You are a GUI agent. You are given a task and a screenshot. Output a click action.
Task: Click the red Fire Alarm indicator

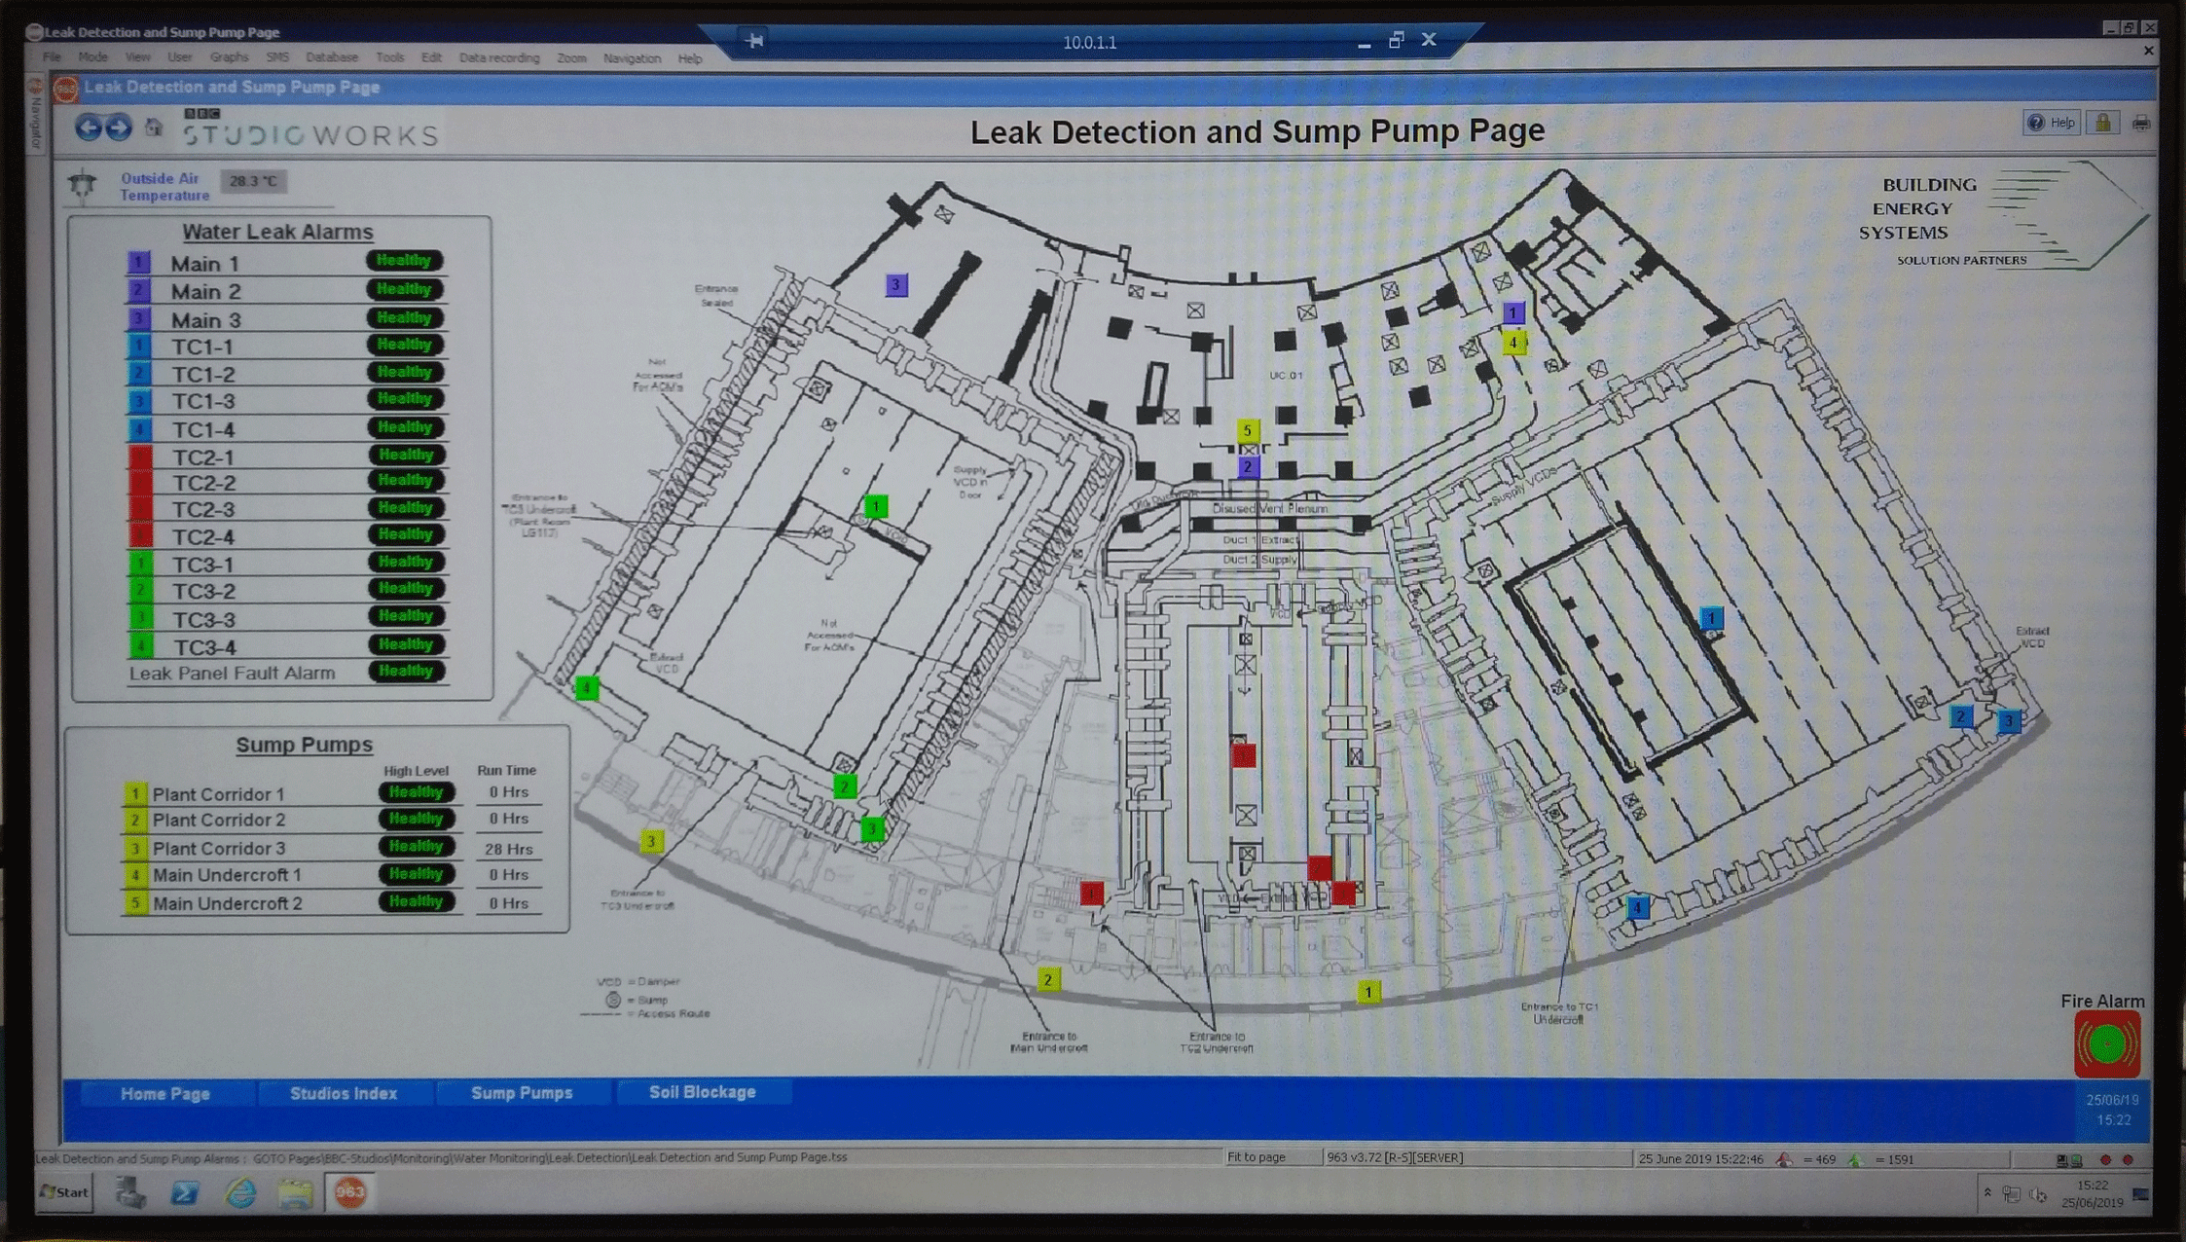click(x=2106, y=1044)
